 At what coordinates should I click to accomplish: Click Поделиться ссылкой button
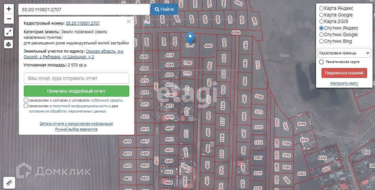[x=344, y=73]
